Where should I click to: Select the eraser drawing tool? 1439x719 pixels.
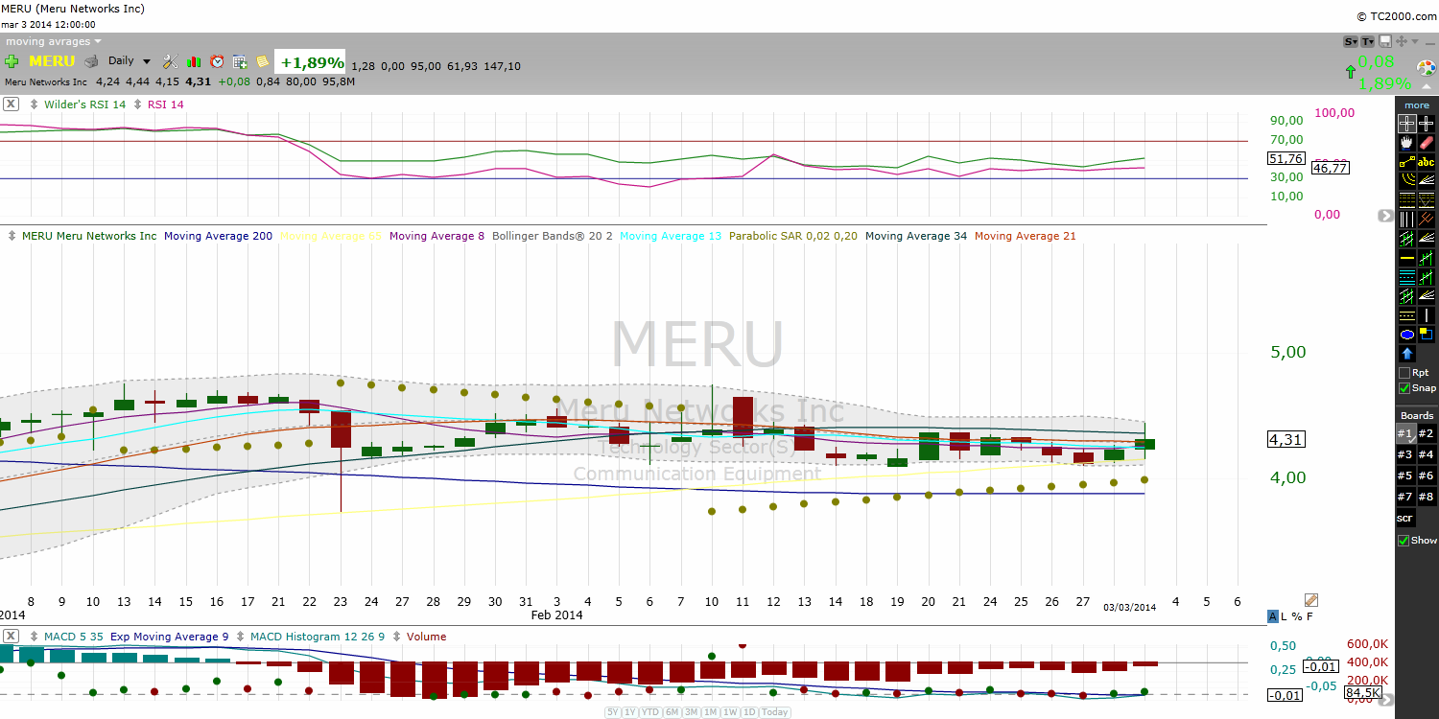coord(1426,144)
